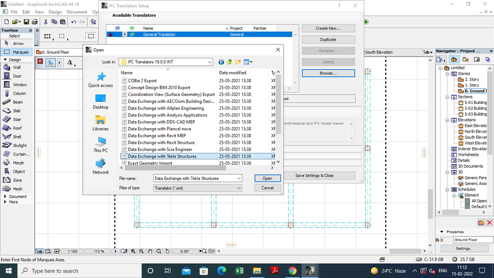Open Quick access location
The image size is (494, 278).
pyautogui.click(x=100, y=80)
